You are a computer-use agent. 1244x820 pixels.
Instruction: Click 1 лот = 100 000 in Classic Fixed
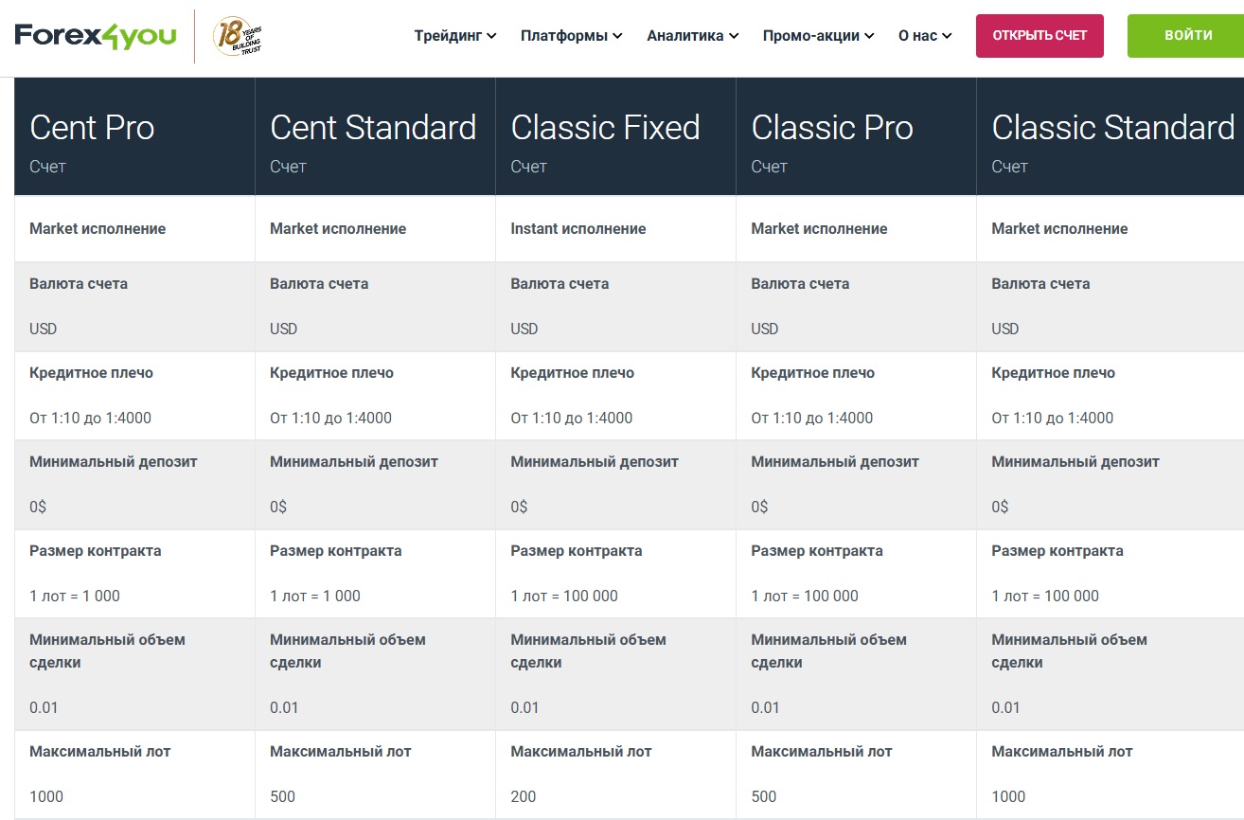pyautogui.click(x=564, y=596)
